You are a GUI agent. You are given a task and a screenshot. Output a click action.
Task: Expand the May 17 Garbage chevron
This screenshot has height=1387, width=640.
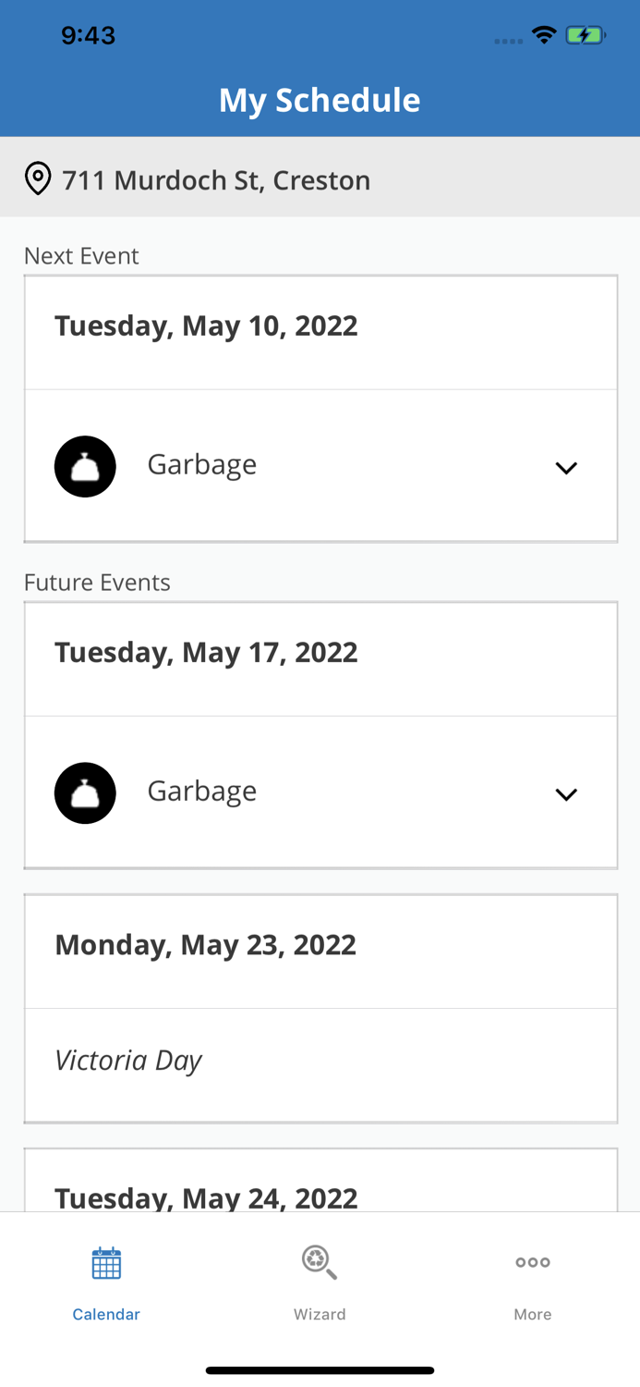point(566,794)
